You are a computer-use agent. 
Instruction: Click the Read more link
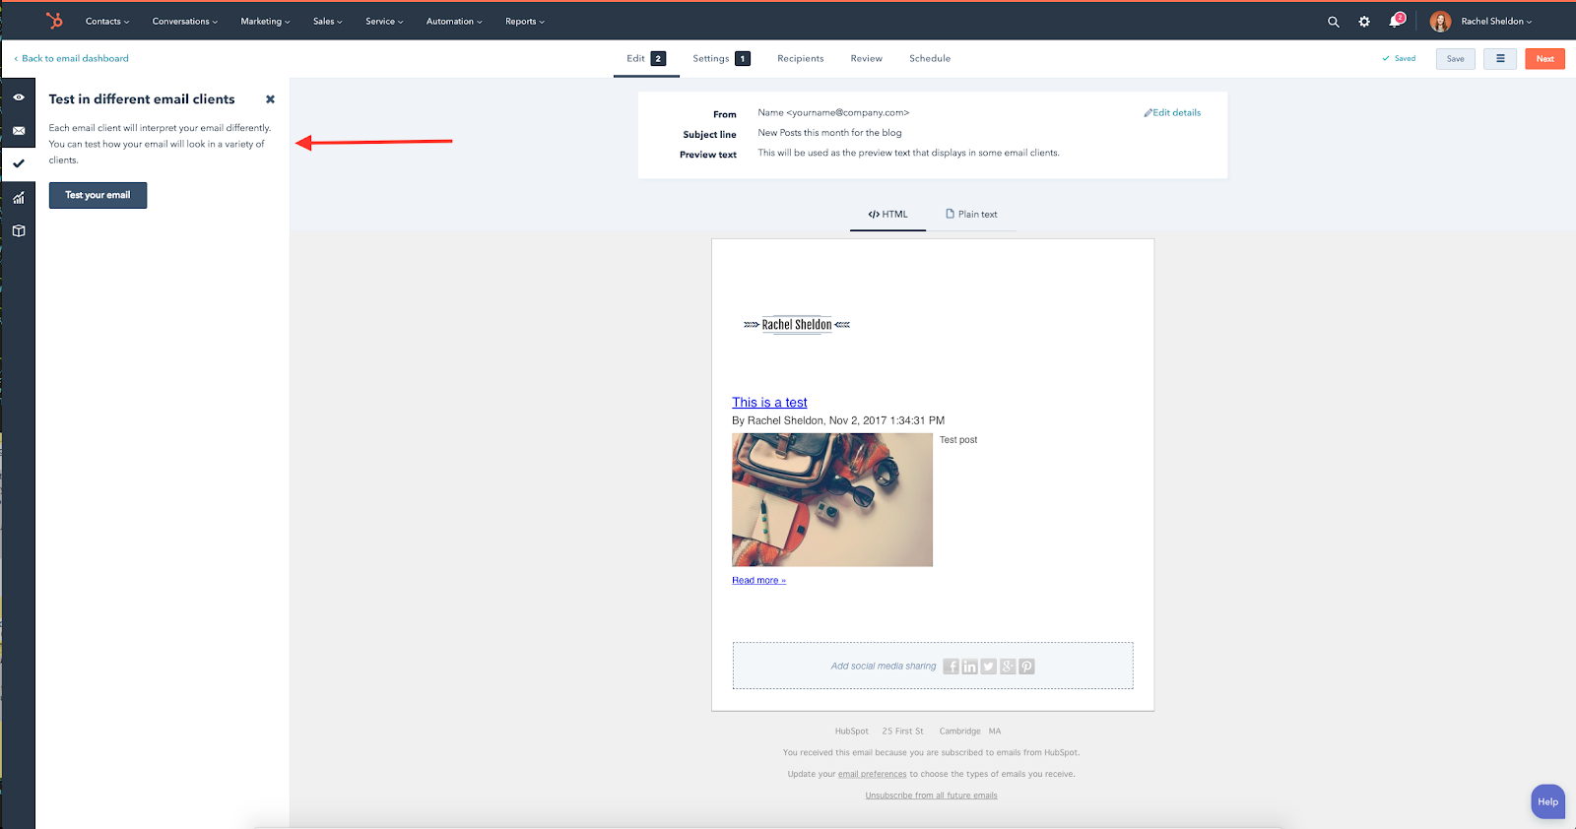point(758,581)
